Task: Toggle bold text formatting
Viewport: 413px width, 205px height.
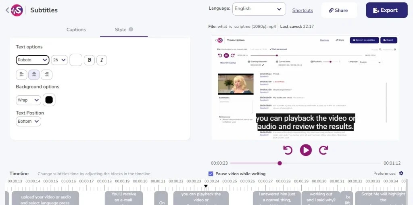Action: (89, 60)
